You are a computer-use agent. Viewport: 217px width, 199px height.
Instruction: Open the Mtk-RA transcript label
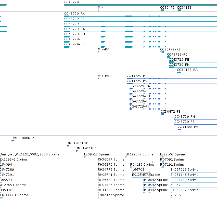(x=104, y=49)
